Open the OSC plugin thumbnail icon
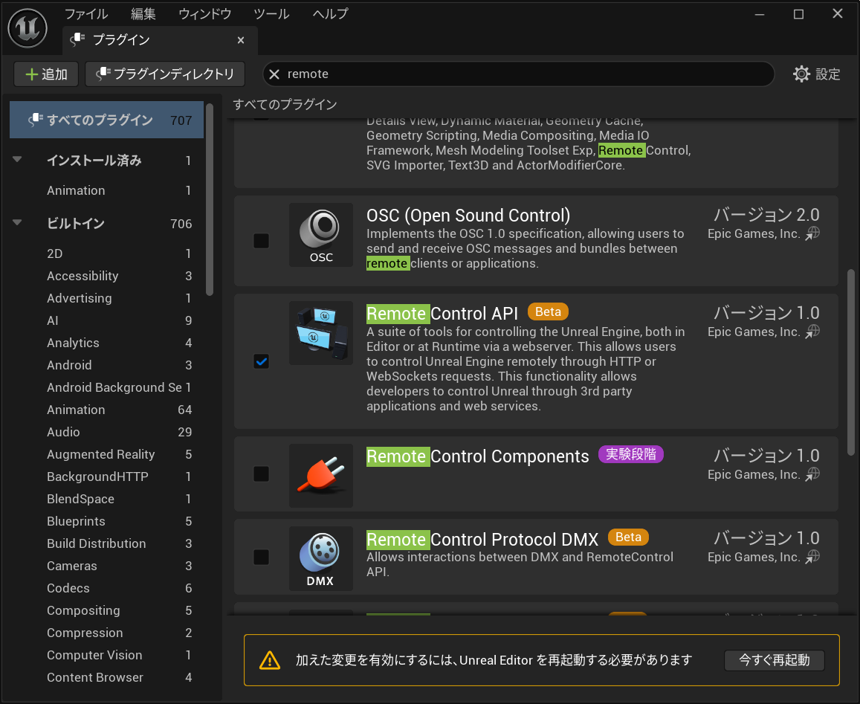This screenshot has width=860, height=704. 321,235
